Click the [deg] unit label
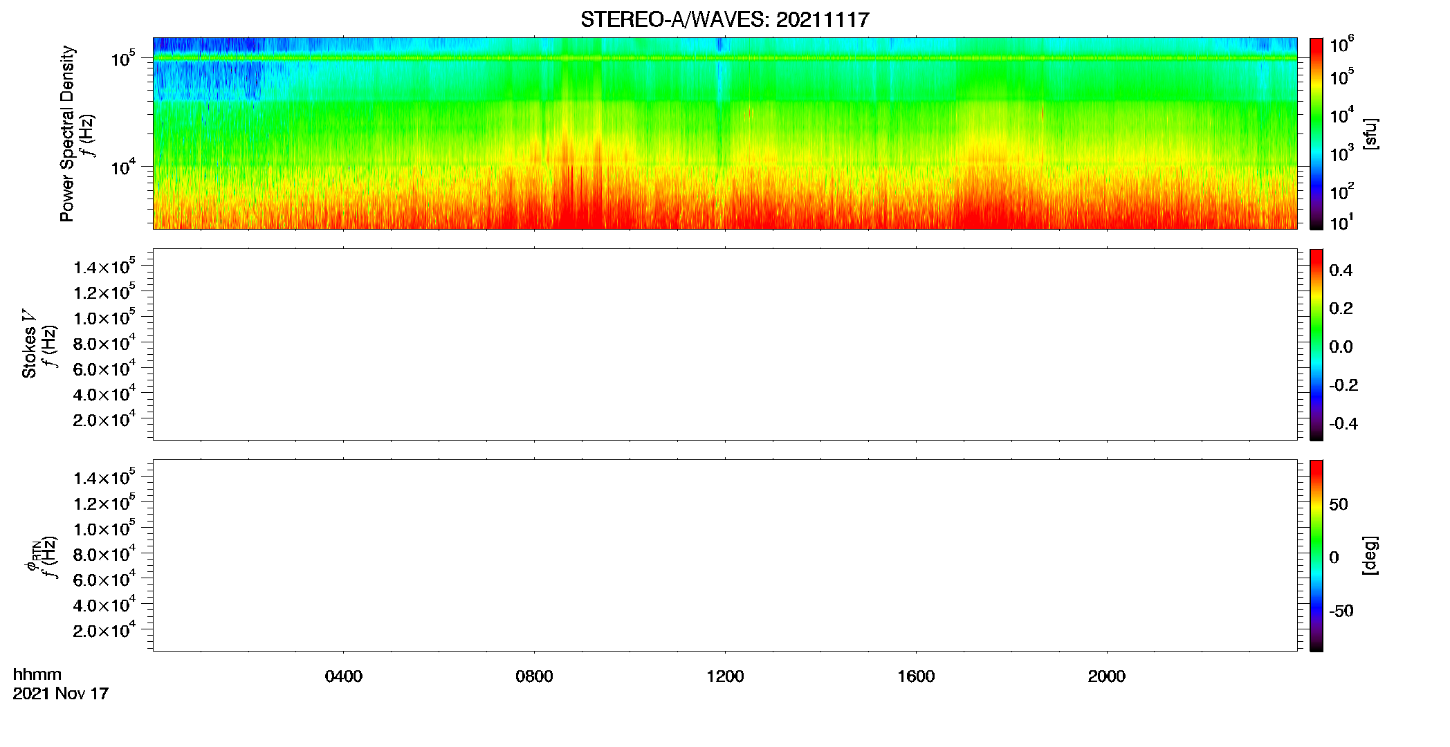 click(x=1370, y=555)
